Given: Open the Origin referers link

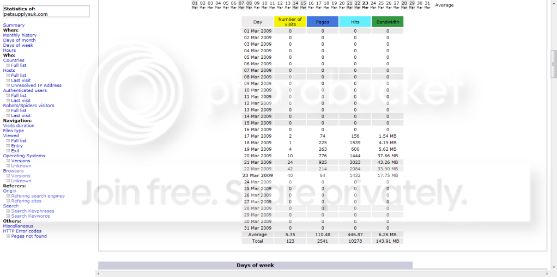Looking at the screenshot, I should (x=10, y=191).
